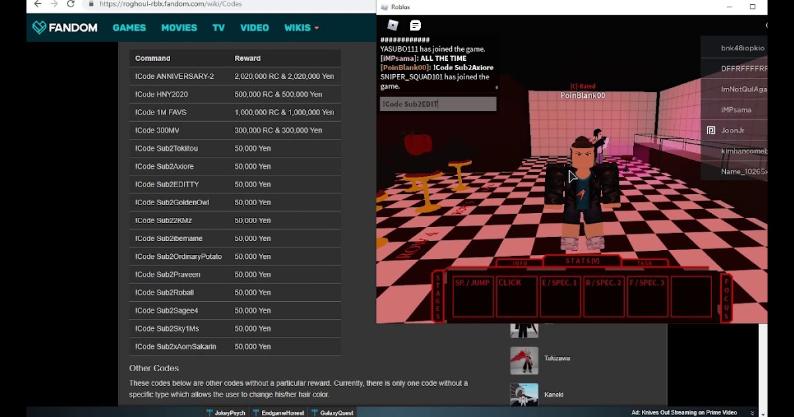The image size is (794, 417).
Task: Click the Other Codes heading
Action: 154,368
